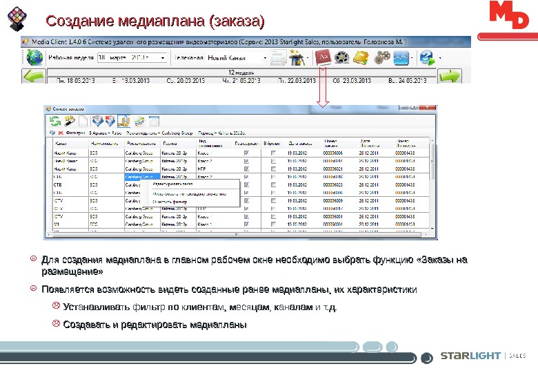The height and width of the screenshot is (373, 538).
Task: Toggle 'В Архиве' checkbox for order 000036023
Action: (273, 185)
